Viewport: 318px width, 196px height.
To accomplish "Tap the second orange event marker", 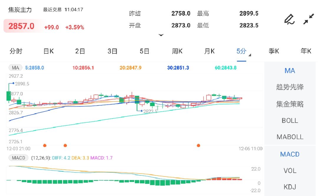I will pyautogui.click(x=65, y=145).
